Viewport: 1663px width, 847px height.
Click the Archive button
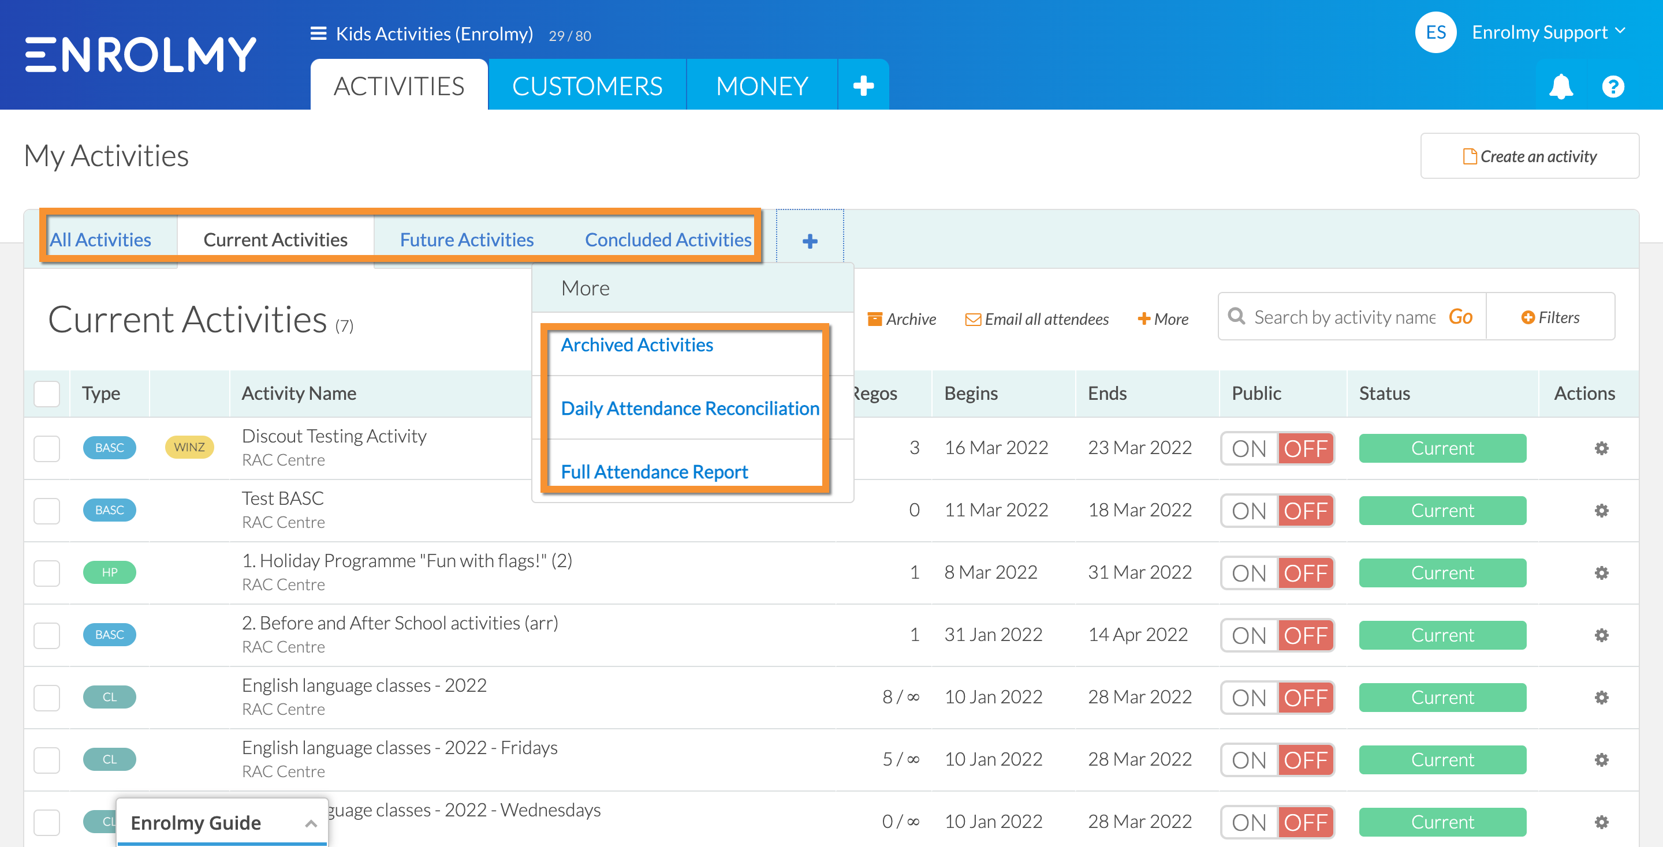901,318
